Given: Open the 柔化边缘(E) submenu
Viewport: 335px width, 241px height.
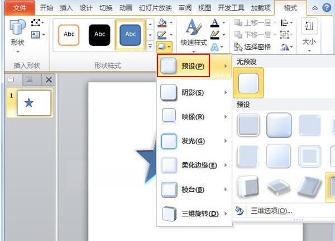Looking at the screenshot, I should [x=194, y=165].
